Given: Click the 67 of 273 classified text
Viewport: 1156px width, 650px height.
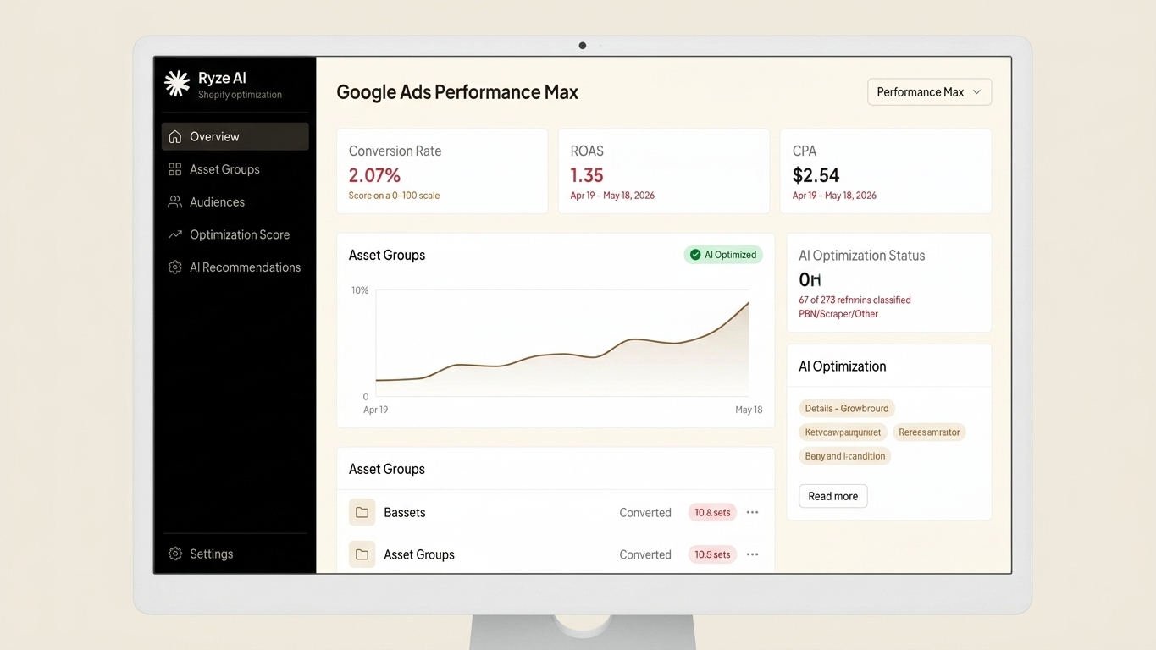Looking at the screenshot, I should pyautogui.click(x=855, y=300).
